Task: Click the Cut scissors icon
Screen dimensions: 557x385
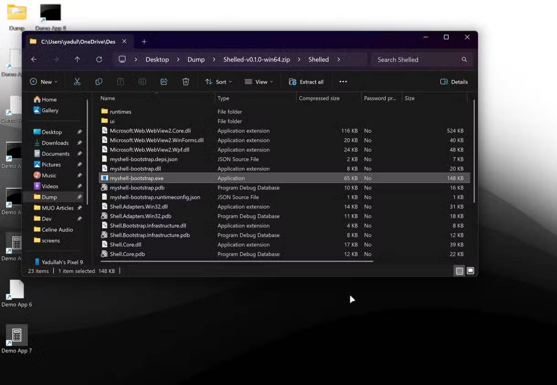Action: pos(77,82)
